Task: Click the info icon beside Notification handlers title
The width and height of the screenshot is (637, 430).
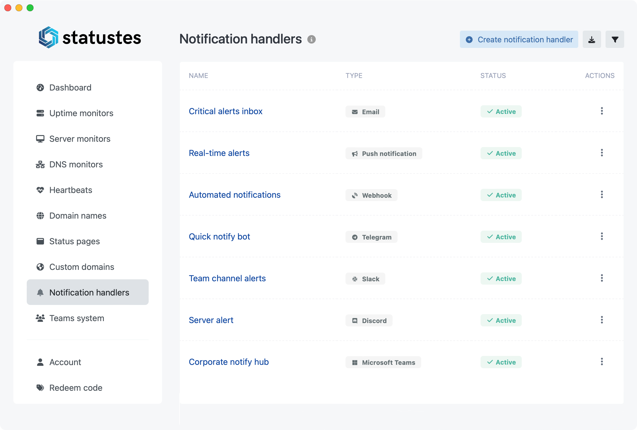Action: tap(311, 39)
